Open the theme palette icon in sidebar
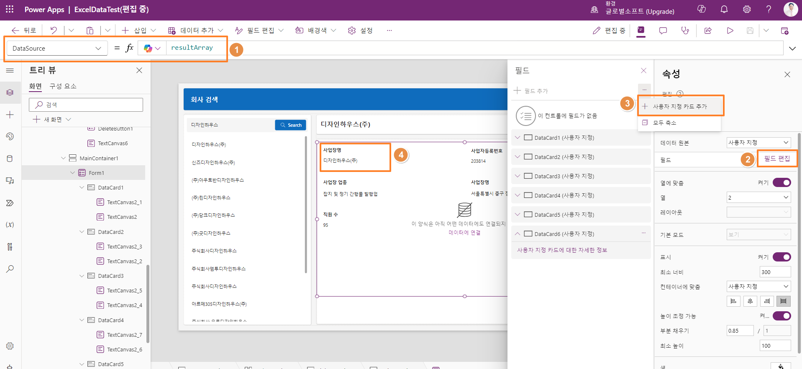The height and width of the screenshot is (369, 802). point(10,136)
